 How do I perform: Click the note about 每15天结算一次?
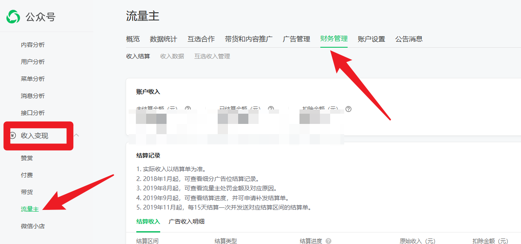[x=224, y=208]
